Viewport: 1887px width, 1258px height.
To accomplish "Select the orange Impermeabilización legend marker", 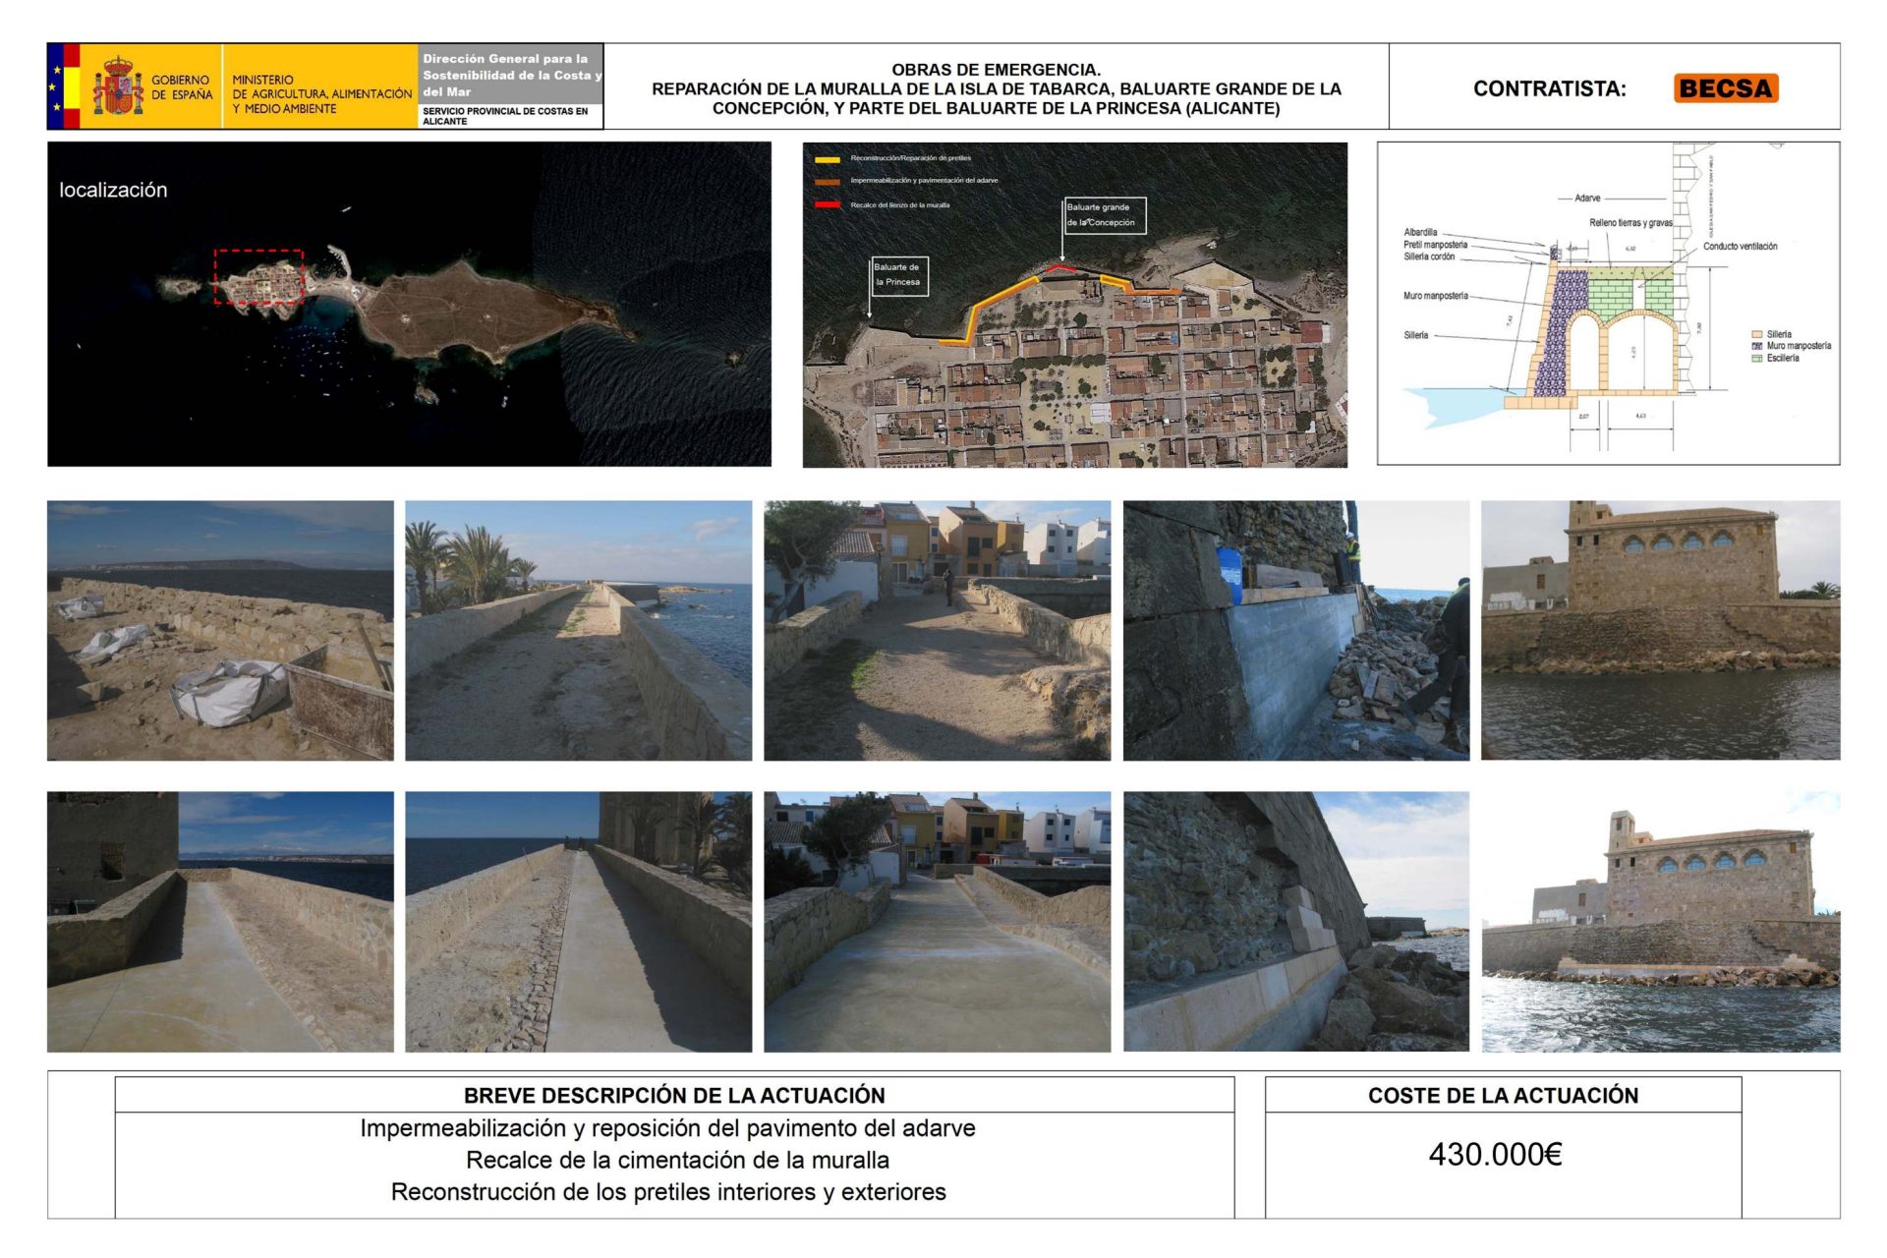I will [828, 182].
